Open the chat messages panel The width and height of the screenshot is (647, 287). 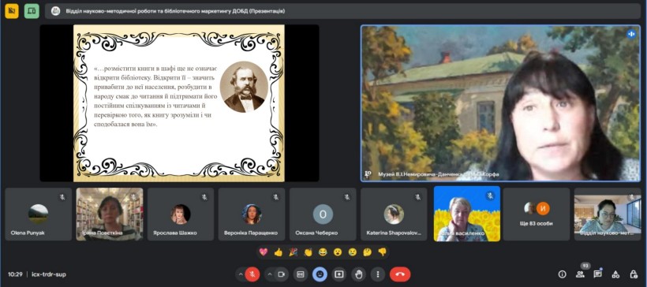click(x=597, y=274)
